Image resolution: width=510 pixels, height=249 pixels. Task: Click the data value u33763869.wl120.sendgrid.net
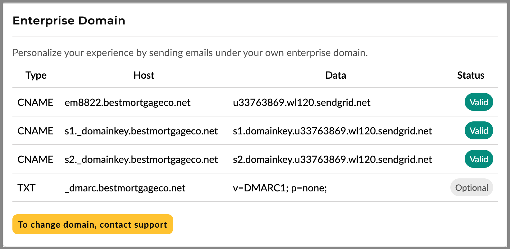(x=302, y=102)
